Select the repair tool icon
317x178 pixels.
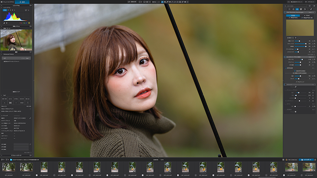point(183,2)
